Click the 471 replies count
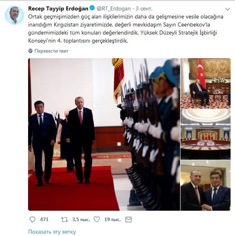Viewport: 235px width, 236px height. coord(44,220)
